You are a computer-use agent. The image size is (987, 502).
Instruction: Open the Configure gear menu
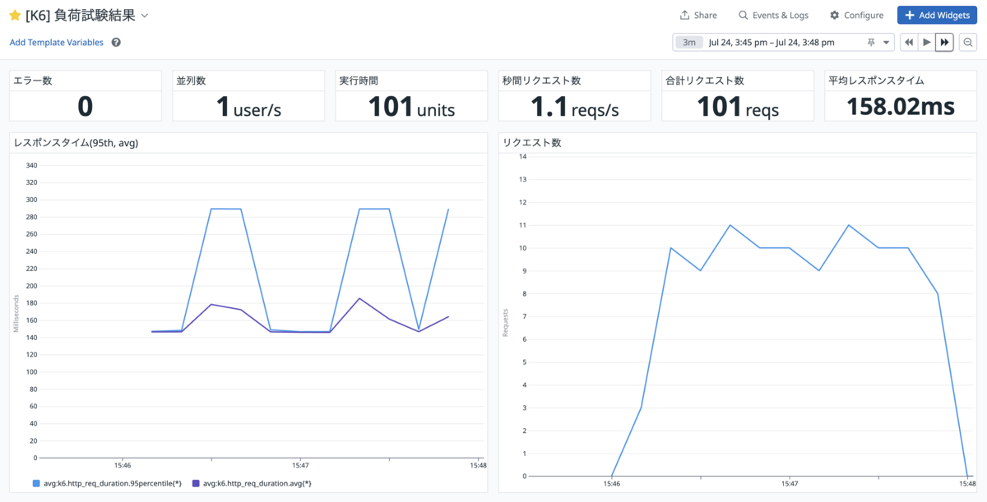[x=857, y=16]
